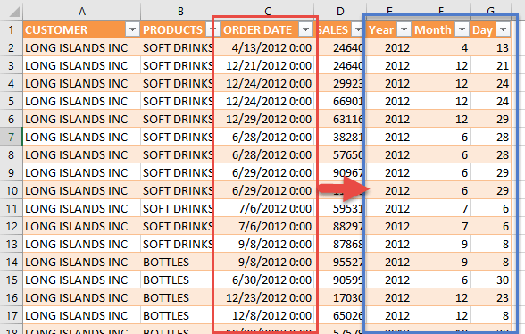Select column B header

point(180,12)
